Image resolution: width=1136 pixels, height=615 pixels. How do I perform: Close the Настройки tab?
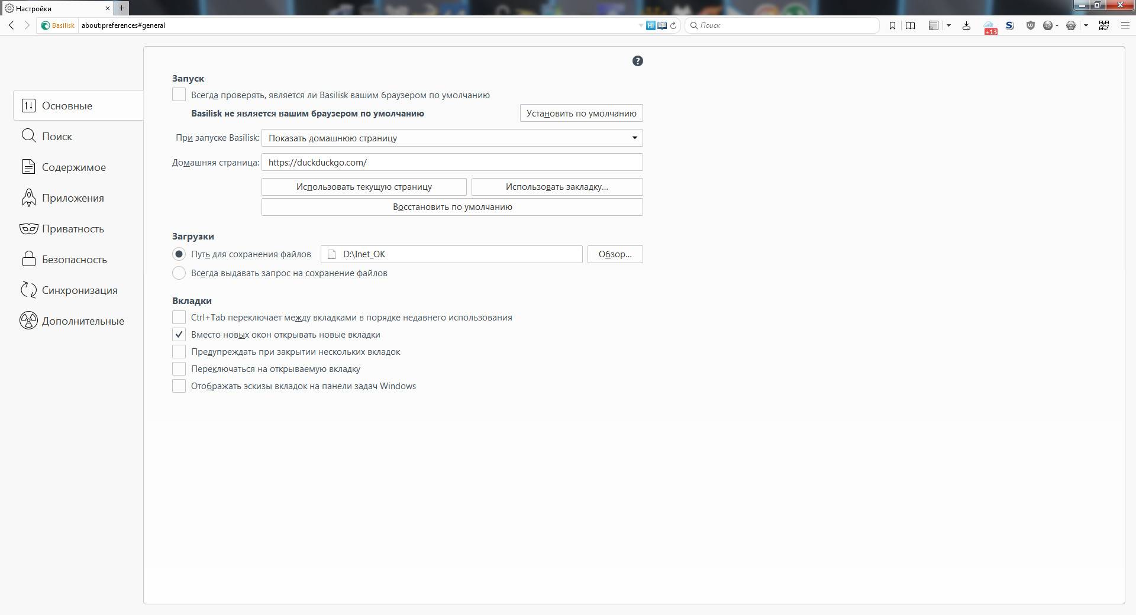108,8
